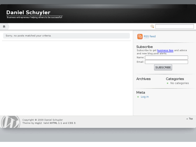Open the Daniel Schuyler site title
196x147 pixels.
coord(28,12)
